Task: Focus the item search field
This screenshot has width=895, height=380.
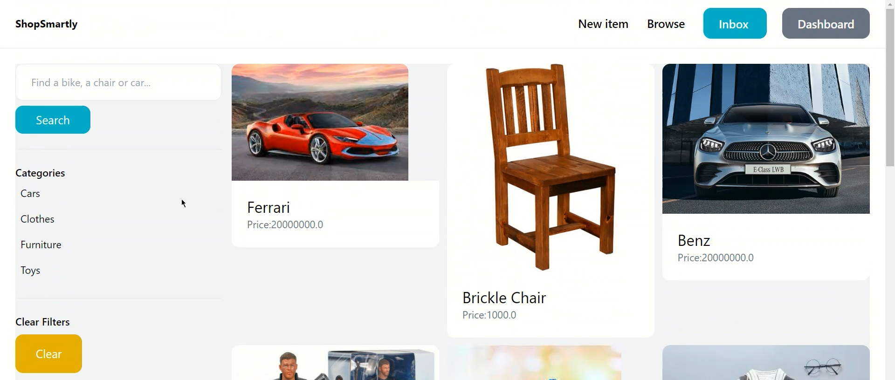Action: click(x=118, y=82)
